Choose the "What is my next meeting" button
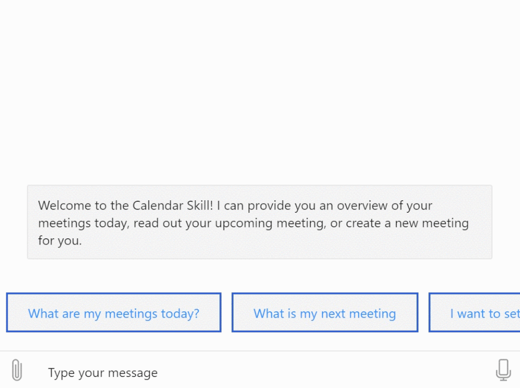The image size is (520, 388). pyautogui.click(x=325, y=313)
